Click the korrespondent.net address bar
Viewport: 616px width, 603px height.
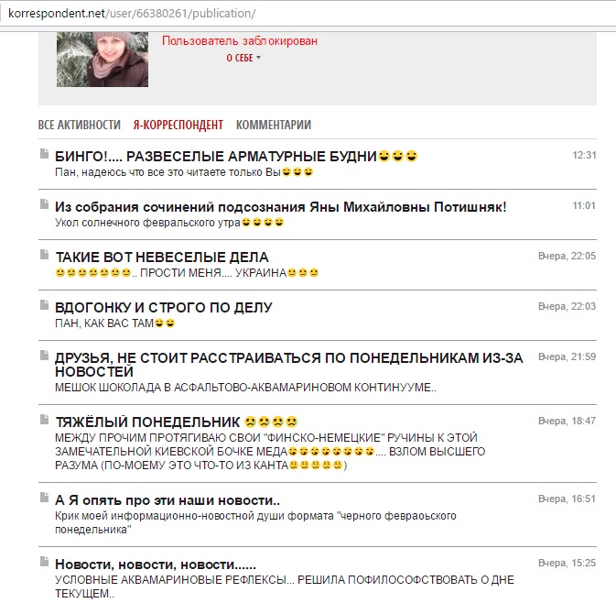tap(308, 14)
